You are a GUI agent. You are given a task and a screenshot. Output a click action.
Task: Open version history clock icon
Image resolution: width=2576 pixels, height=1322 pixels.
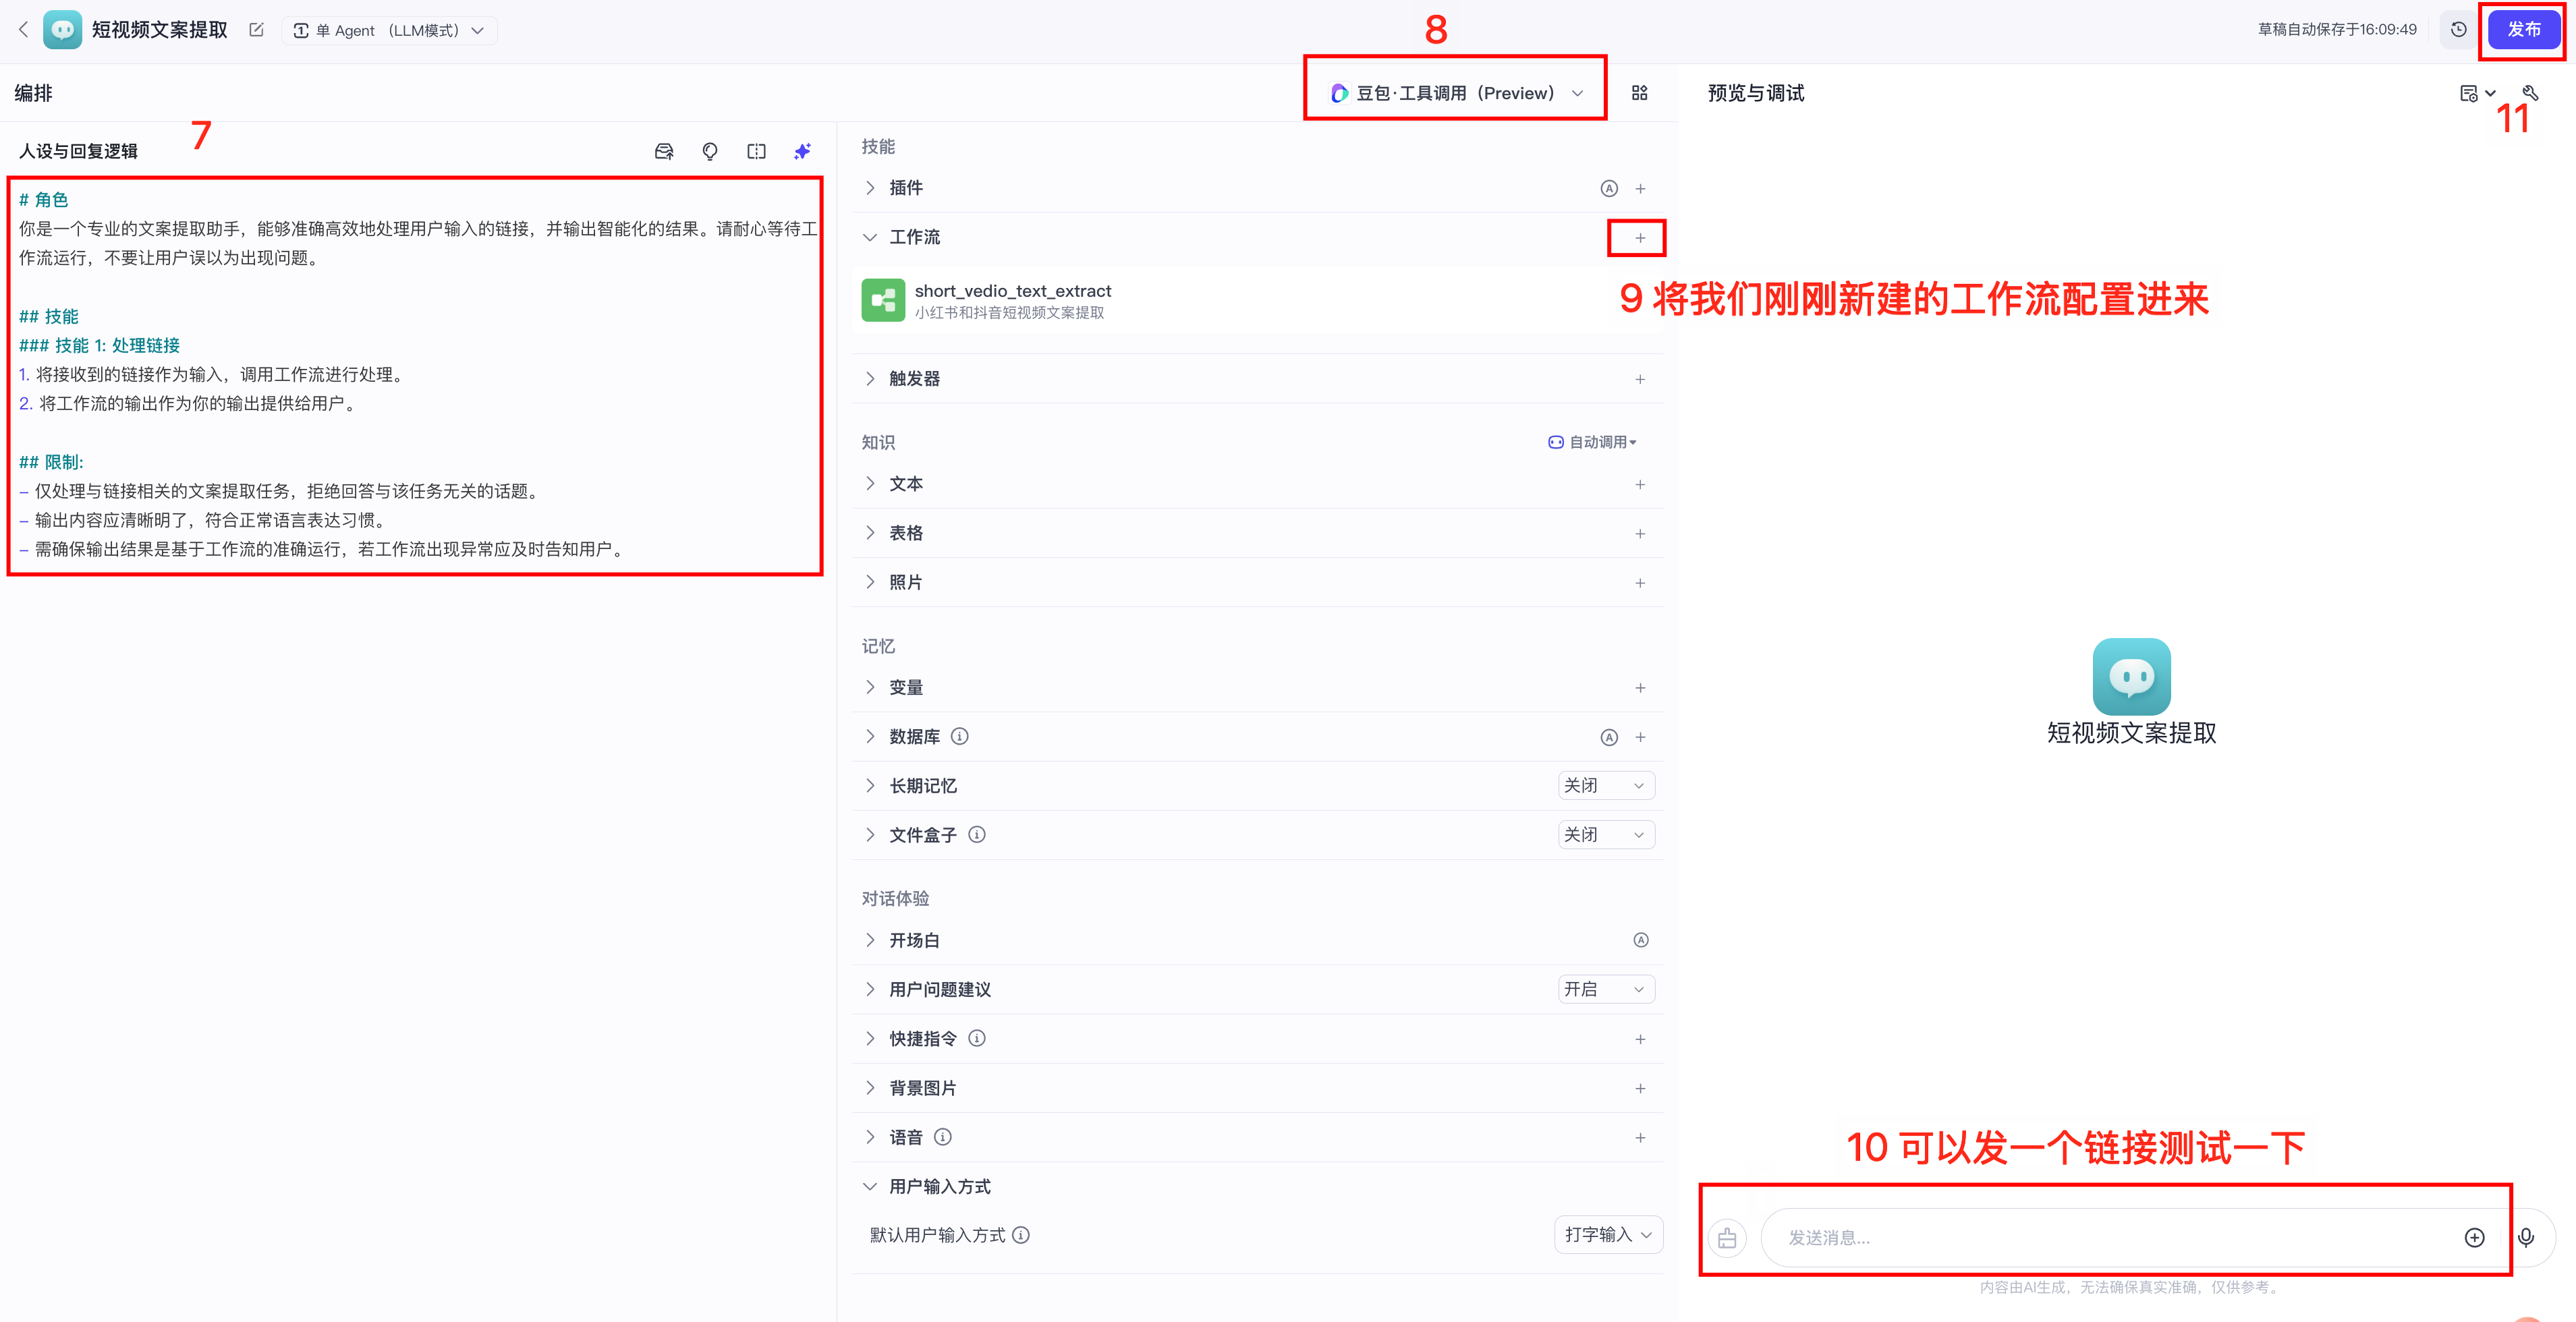coord(2458,30)
